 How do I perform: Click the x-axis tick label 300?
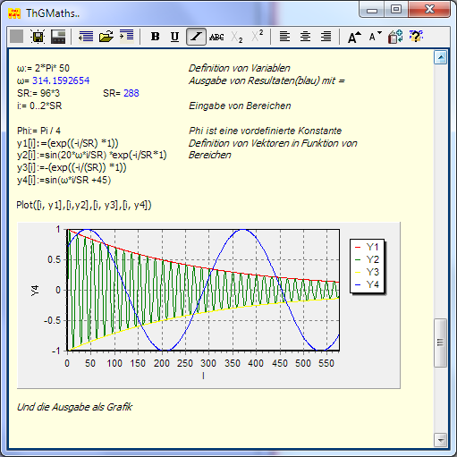[x=208, y=363]
